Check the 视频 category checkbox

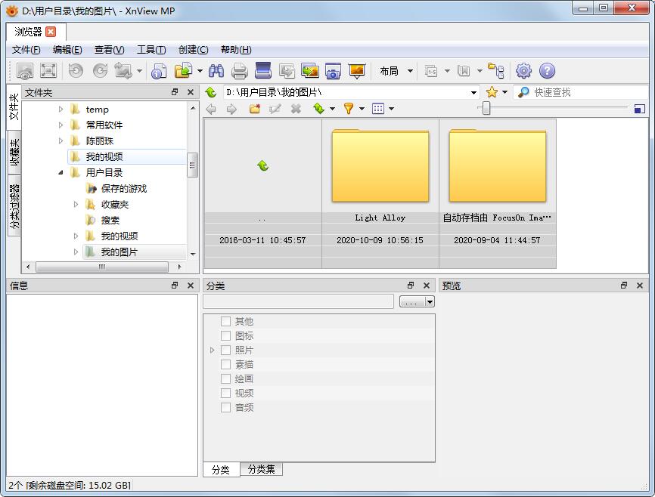click(225, 392)
